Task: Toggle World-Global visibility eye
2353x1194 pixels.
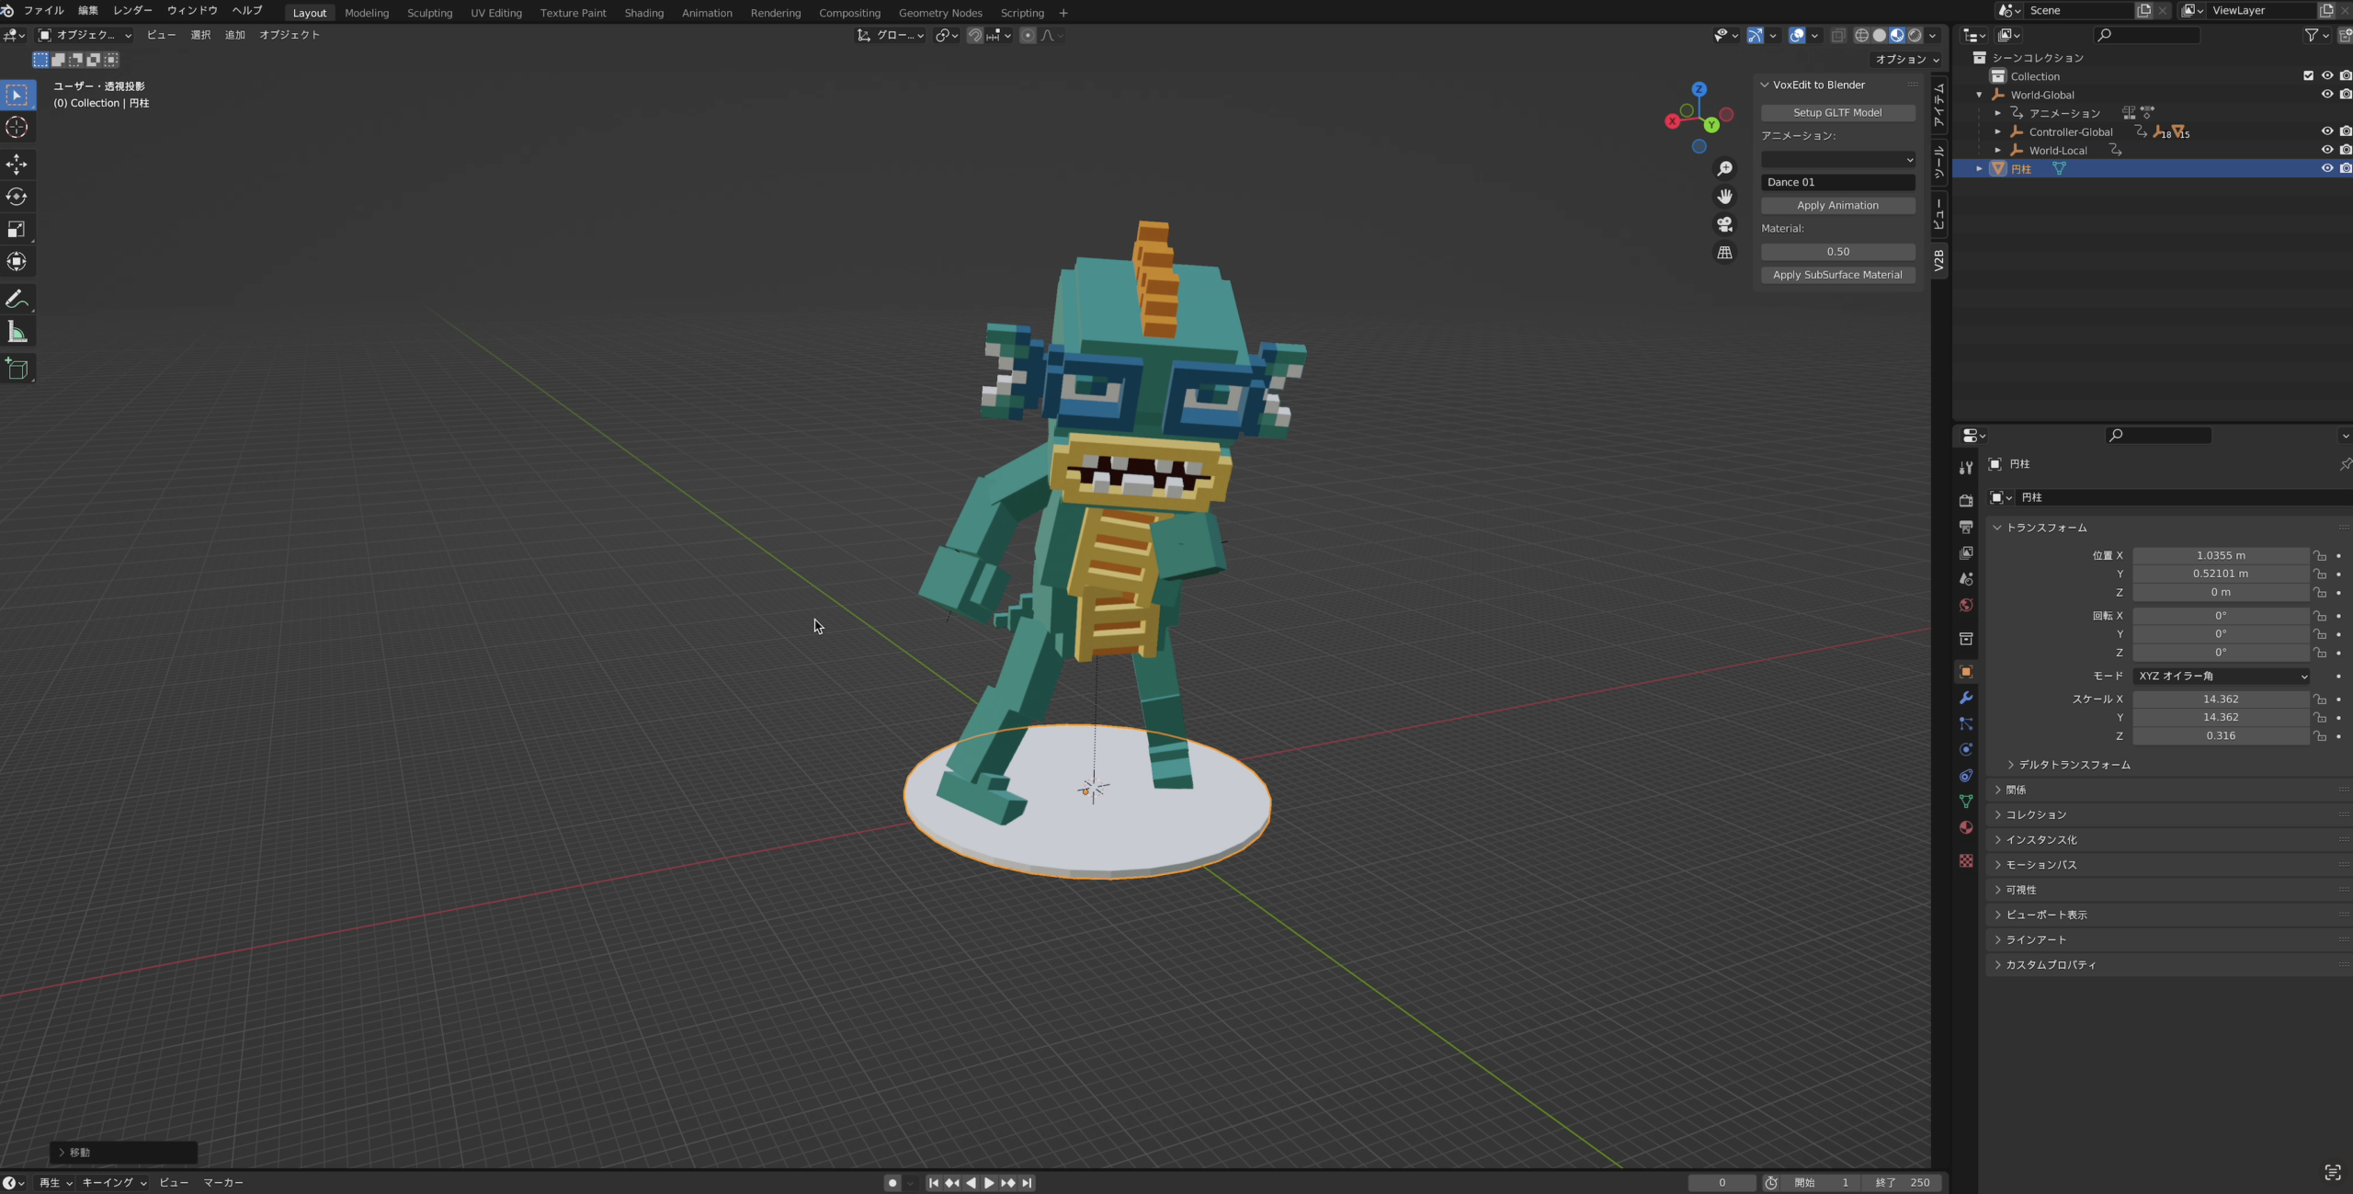Action: click(x=2326, y=94)
